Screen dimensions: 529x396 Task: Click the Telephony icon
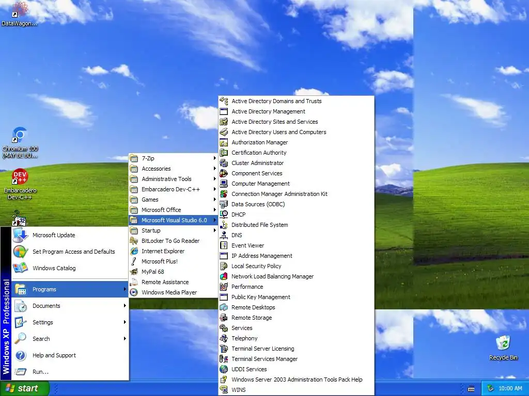(224, 338)
